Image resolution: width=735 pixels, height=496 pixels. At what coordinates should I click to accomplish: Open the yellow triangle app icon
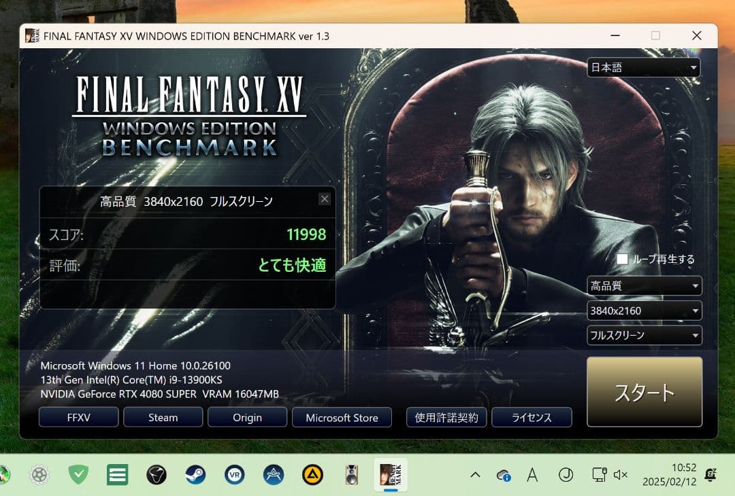[312, 474]
